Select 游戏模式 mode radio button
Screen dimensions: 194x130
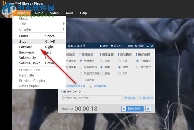click(x=137, y=67)
